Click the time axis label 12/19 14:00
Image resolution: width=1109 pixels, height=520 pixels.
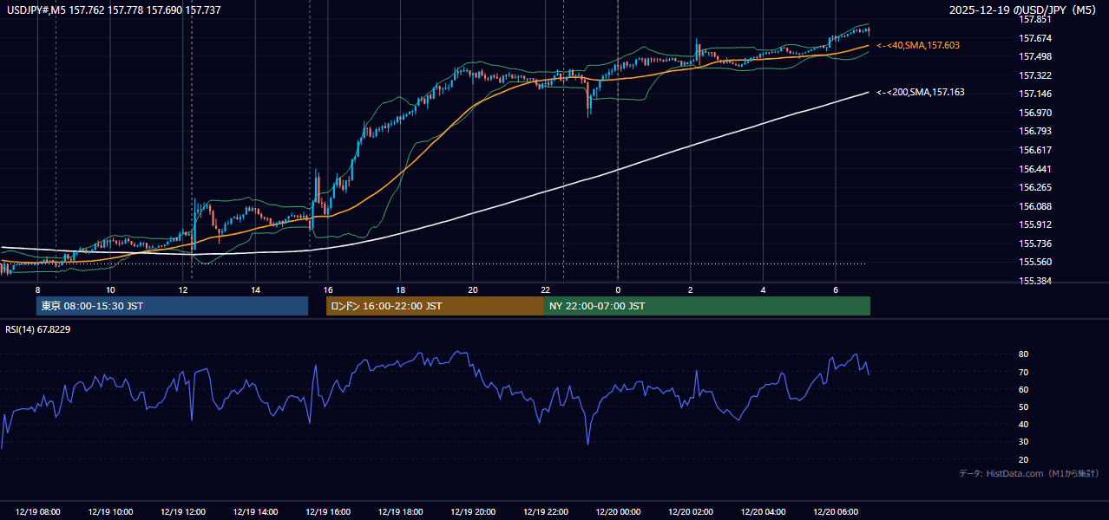(255, 512)
